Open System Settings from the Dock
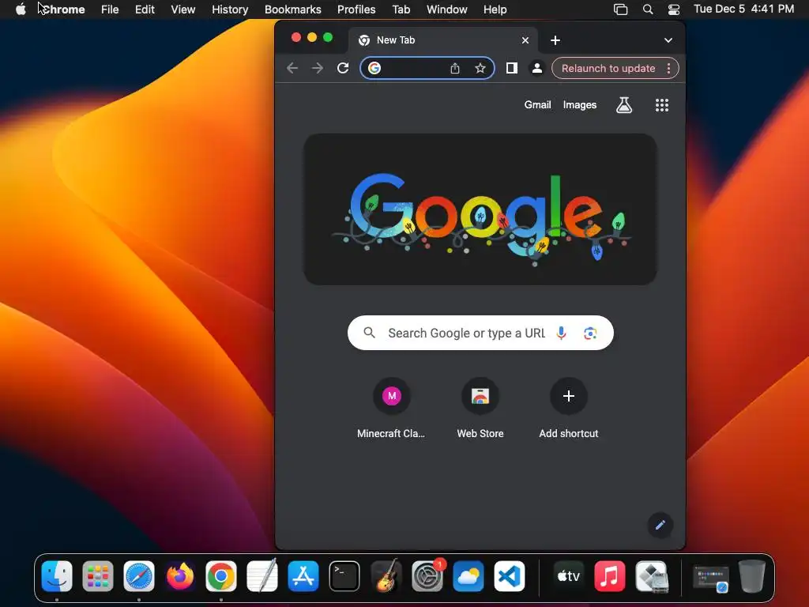This screenshot has width=809, height=607. [427, 576]
